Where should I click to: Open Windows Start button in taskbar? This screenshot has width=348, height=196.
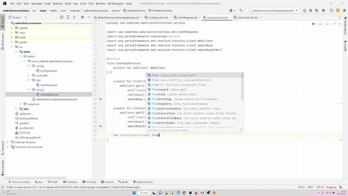coord(134,193)
